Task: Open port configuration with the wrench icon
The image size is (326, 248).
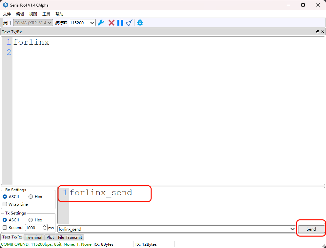Action: (x=101, y=23)
